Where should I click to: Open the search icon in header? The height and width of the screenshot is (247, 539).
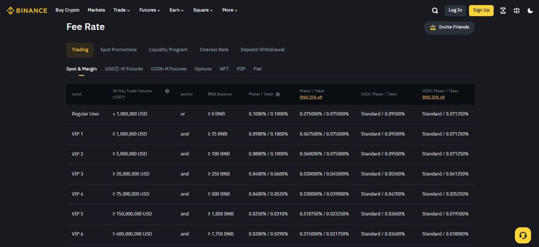(x=435, y=10)
